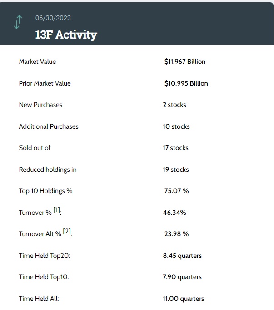Open the Turnover % footnote [1] link

57,210
